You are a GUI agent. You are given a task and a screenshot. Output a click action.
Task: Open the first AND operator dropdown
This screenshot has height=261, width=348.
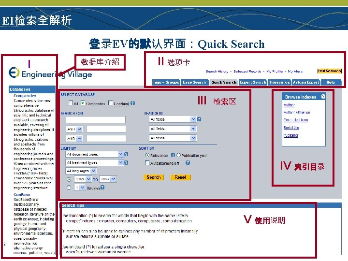pos(74,129)
